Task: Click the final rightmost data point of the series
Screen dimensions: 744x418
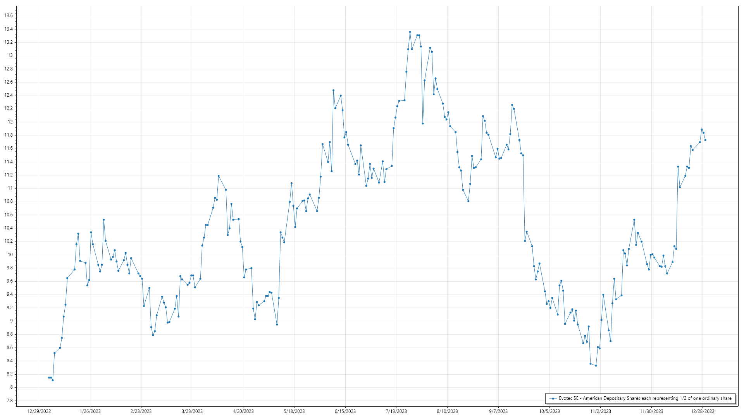Action: [705, 140]
